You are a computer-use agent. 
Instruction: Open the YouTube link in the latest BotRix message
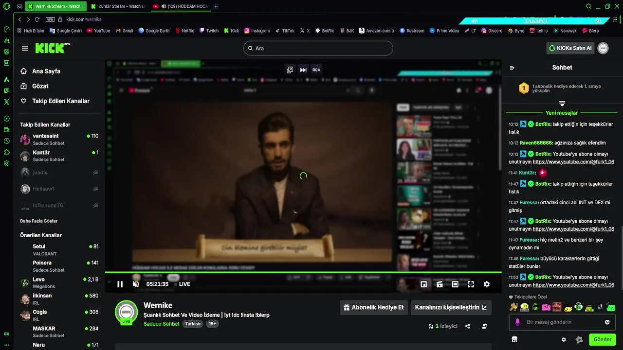[x=573, y=285]
